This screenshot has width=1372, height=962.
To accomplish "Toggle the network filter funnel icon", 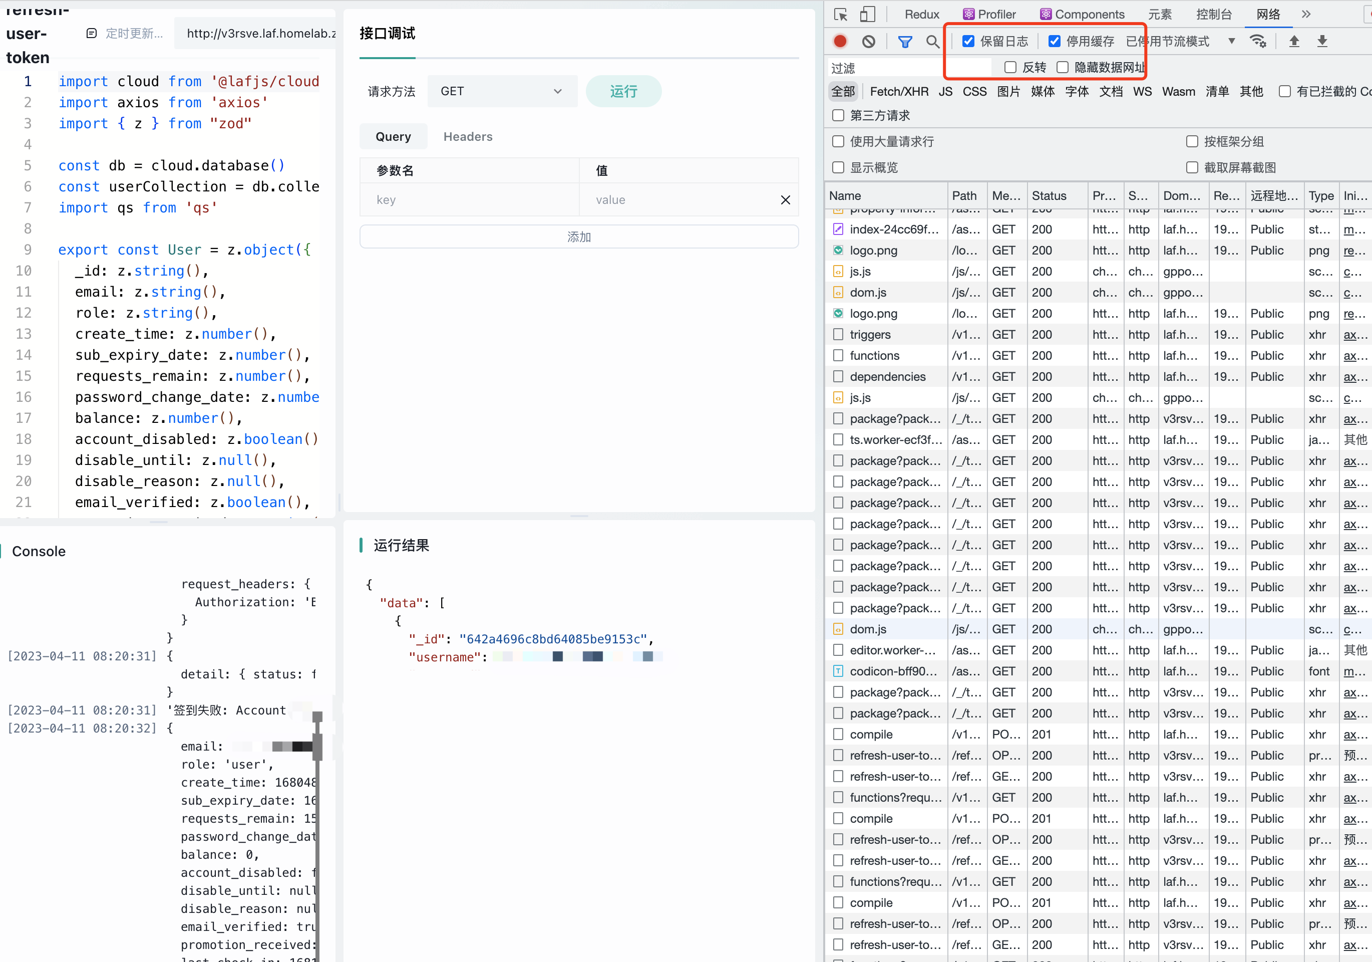I will pyautogui.click(x=905, y=41).
